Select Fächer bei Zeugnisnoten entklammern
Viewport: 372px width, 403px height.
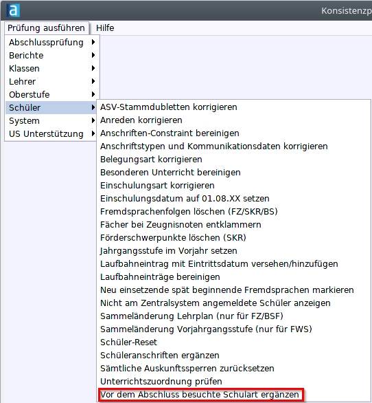233,224
